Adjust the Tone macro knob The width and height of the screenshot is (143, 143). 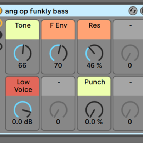[23, 53]
